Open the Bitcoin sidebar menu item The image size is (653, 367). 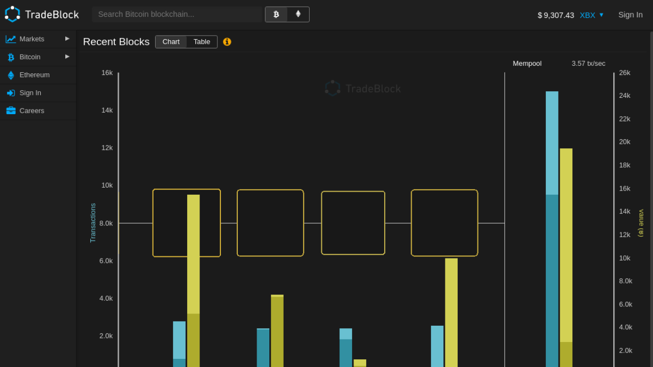[x=38, y=57]
